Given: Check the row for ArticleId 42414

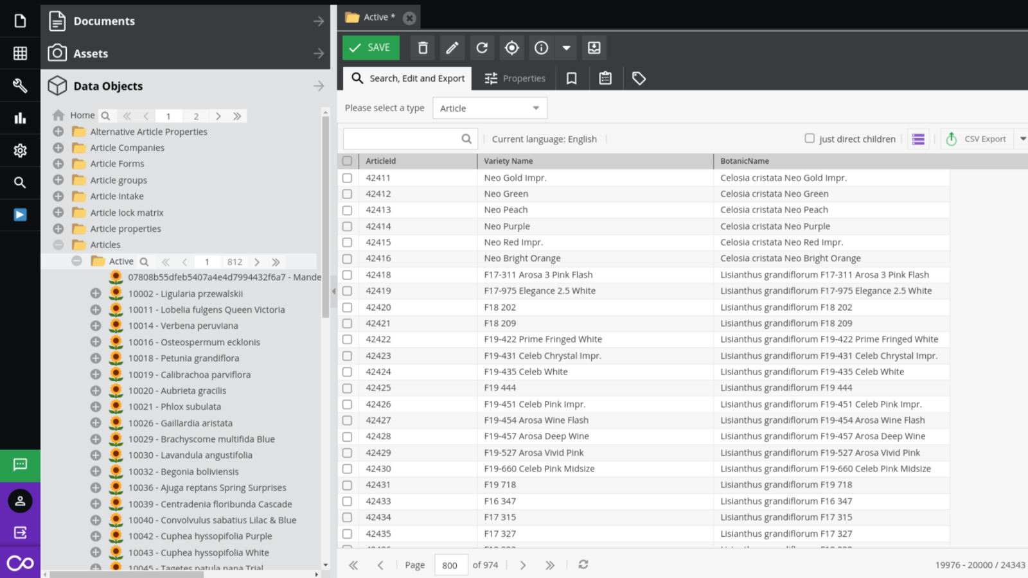Looking at the screenshot, I should point(347,226).
